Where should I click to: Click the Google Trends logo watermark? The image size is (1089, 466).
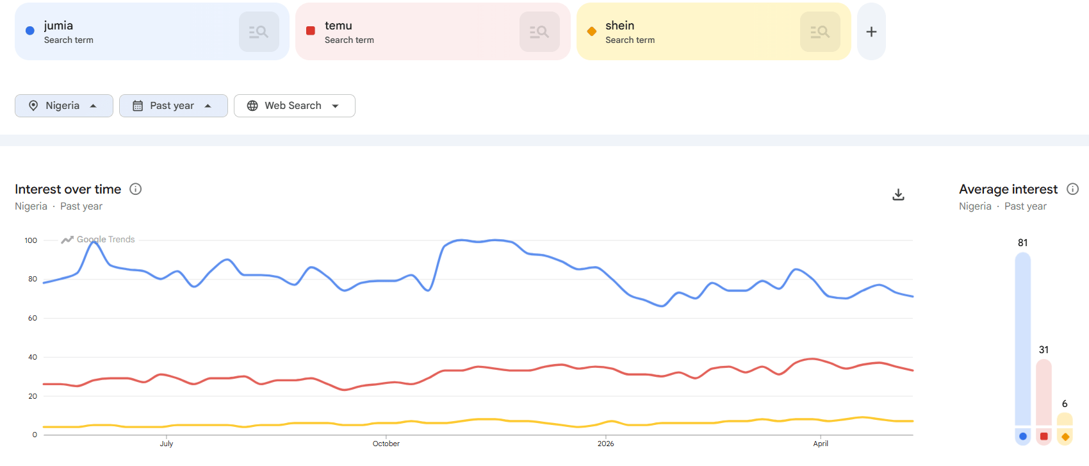[98, 239]
